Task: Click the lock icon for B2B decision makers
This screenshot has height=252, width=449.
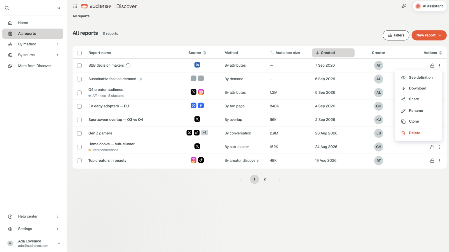Action: coord(432,66)
